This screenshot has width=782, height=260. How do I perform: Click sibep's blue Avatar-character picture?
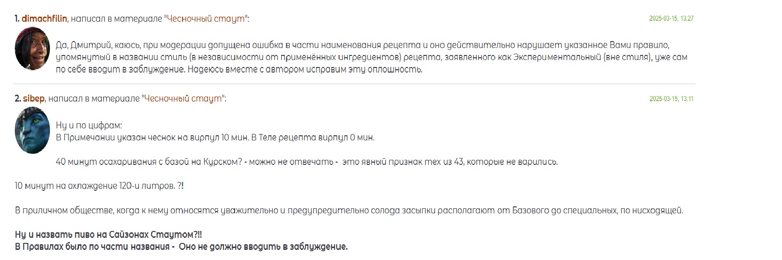click(32, 131)
